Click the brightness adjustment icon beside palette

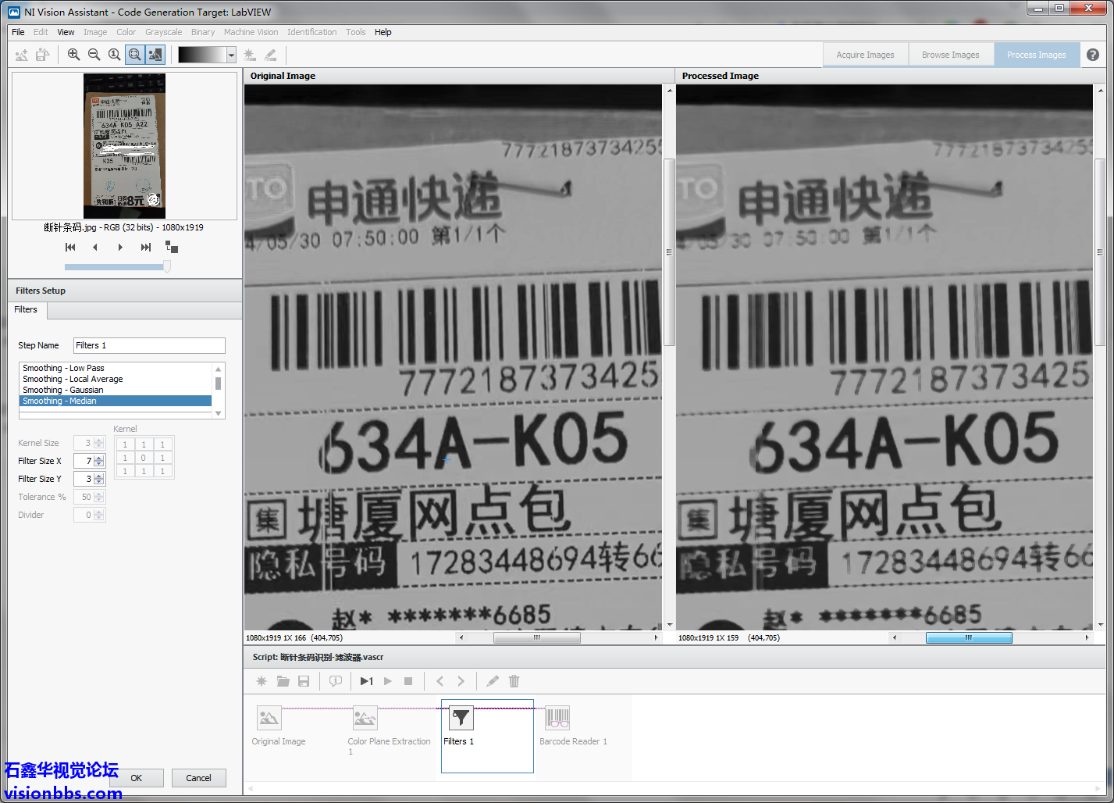pyautogui.click(x=250, y=55)
